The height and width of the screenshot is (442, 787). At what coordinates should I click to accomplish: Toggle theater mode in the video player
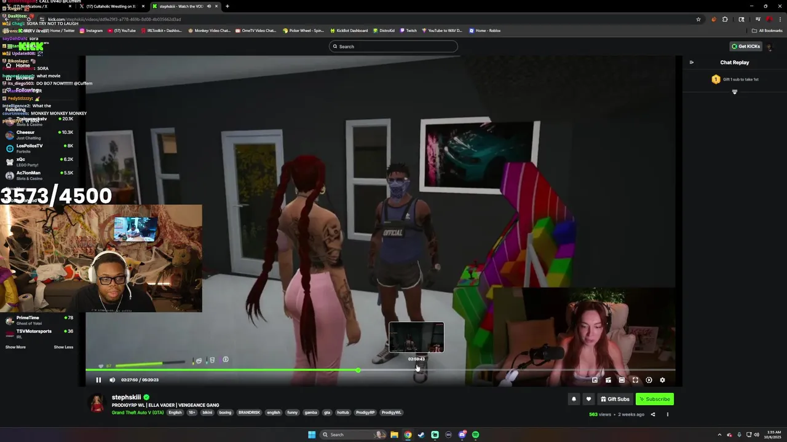(x=622, y=380)
